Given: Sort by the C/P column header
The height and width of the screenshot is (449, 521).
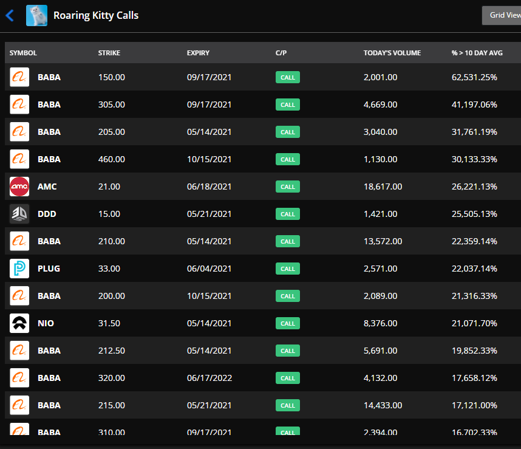Looking at the screenshot, I should 281,53.
